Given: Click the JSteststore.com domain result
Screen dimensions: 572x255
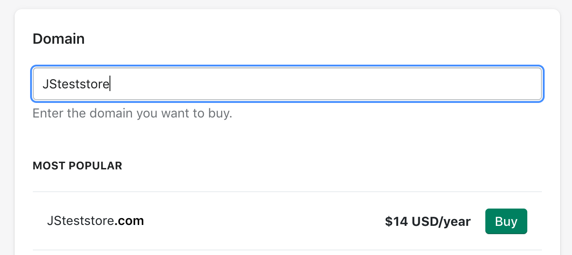Looking at the screenshot, I should 95,221.
